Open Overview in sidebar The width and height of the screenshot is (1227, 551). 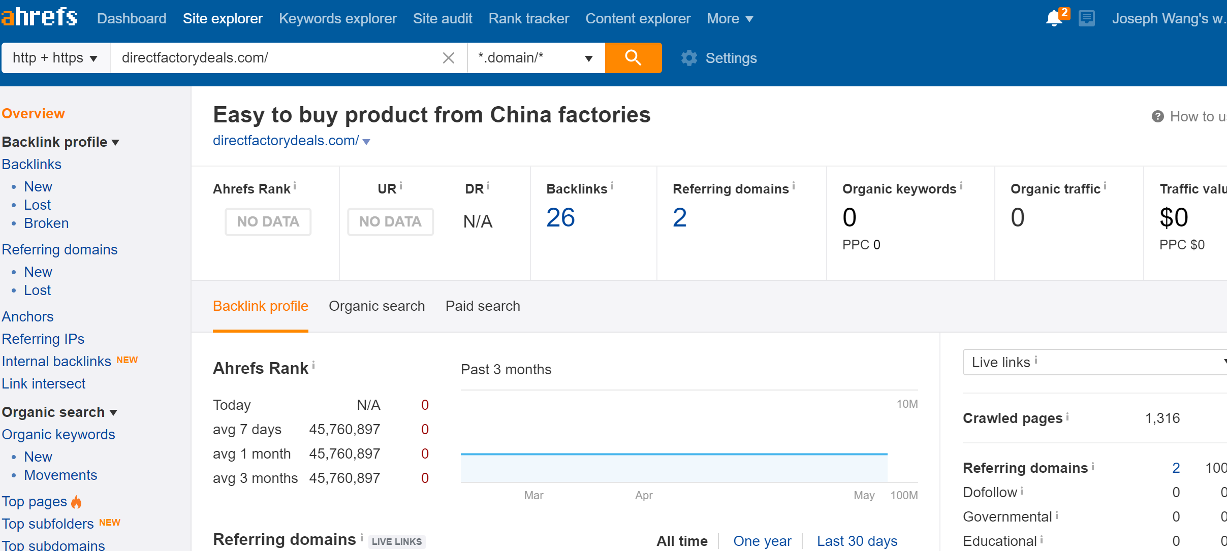tap(34, 114)
